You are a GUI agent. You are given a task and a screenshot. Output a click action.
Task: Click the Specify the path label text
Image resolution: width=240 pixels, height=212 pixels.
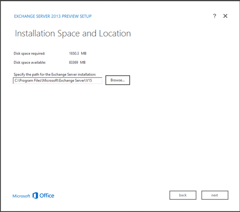tap(55, 74)
